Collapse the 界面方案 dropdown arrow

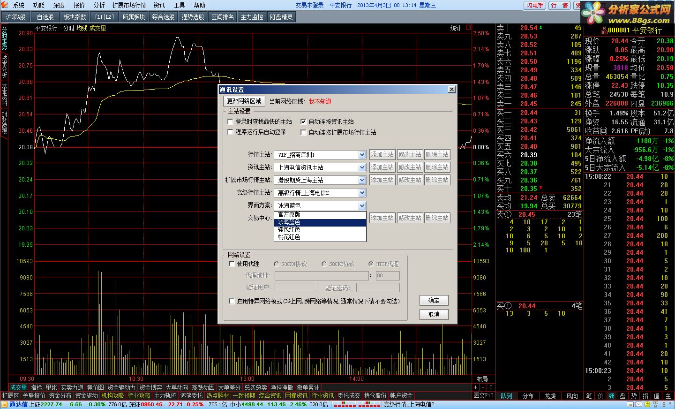click(362, 205)
